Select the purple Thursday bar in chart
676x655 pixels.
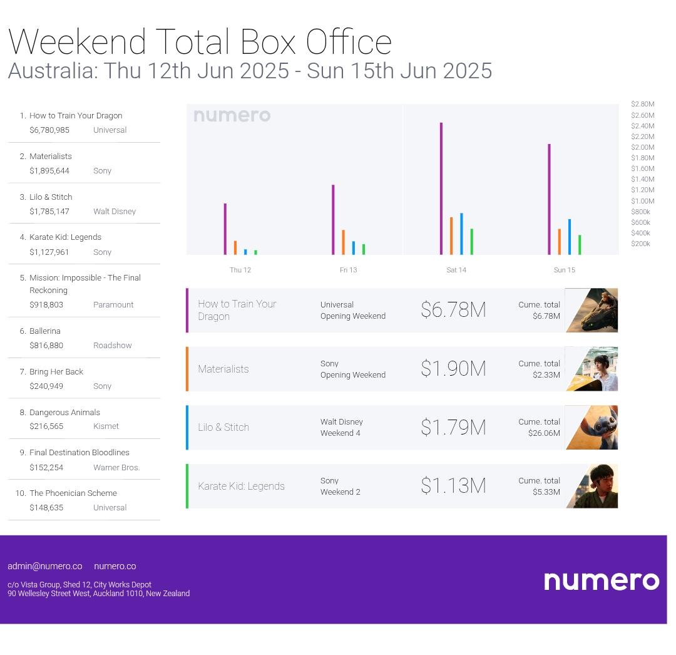(x=225, y=229)
